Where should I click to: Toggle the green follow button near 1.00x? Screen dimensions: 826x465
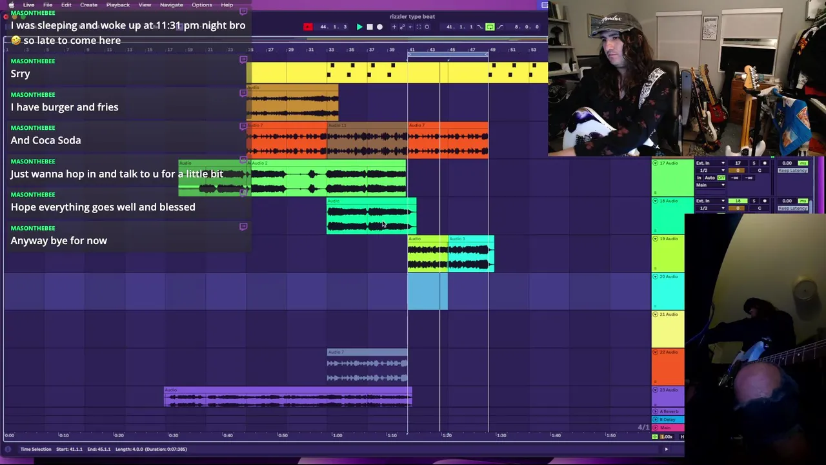(x=656, y=437)
